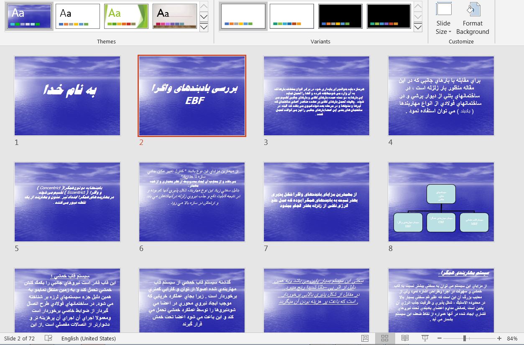This screenshot has height=345, width=524.
Task: Click the zoom slider handle
Action: (465, 338)
